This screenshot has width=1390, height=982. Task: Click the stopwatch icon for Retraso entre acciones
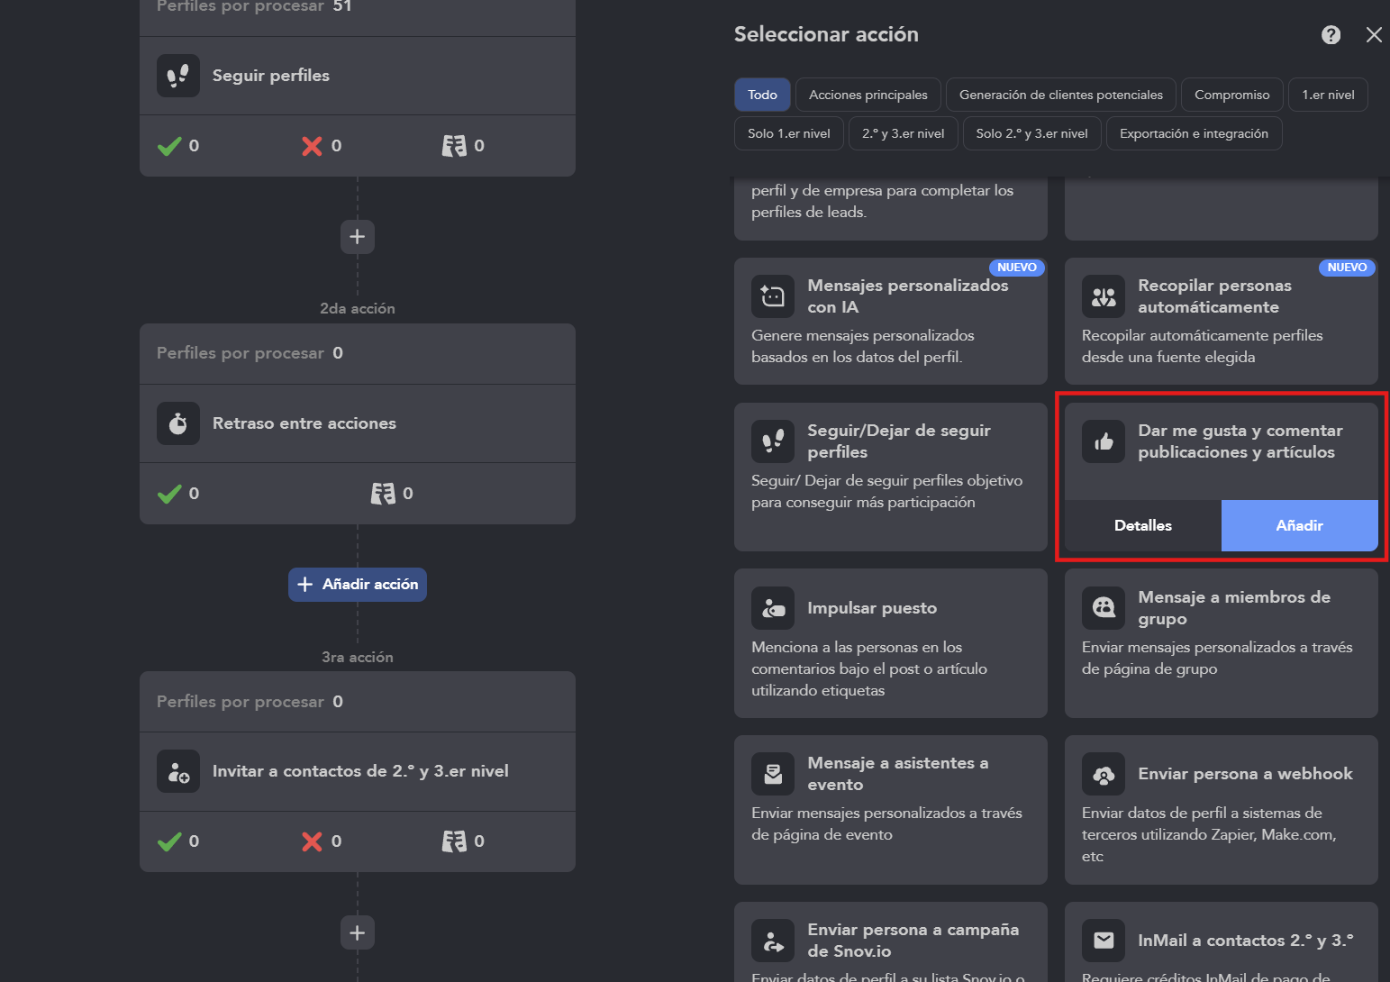178,423
